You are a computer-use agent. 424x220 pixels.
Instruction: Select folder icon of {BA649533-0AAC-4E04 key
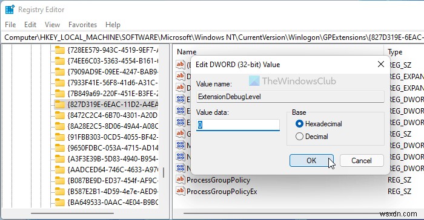pos(60,202)
